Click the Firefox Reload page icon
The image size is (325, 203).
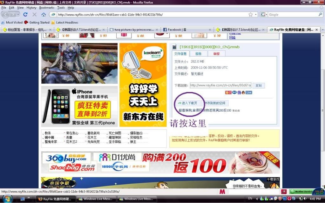point(25,15)
